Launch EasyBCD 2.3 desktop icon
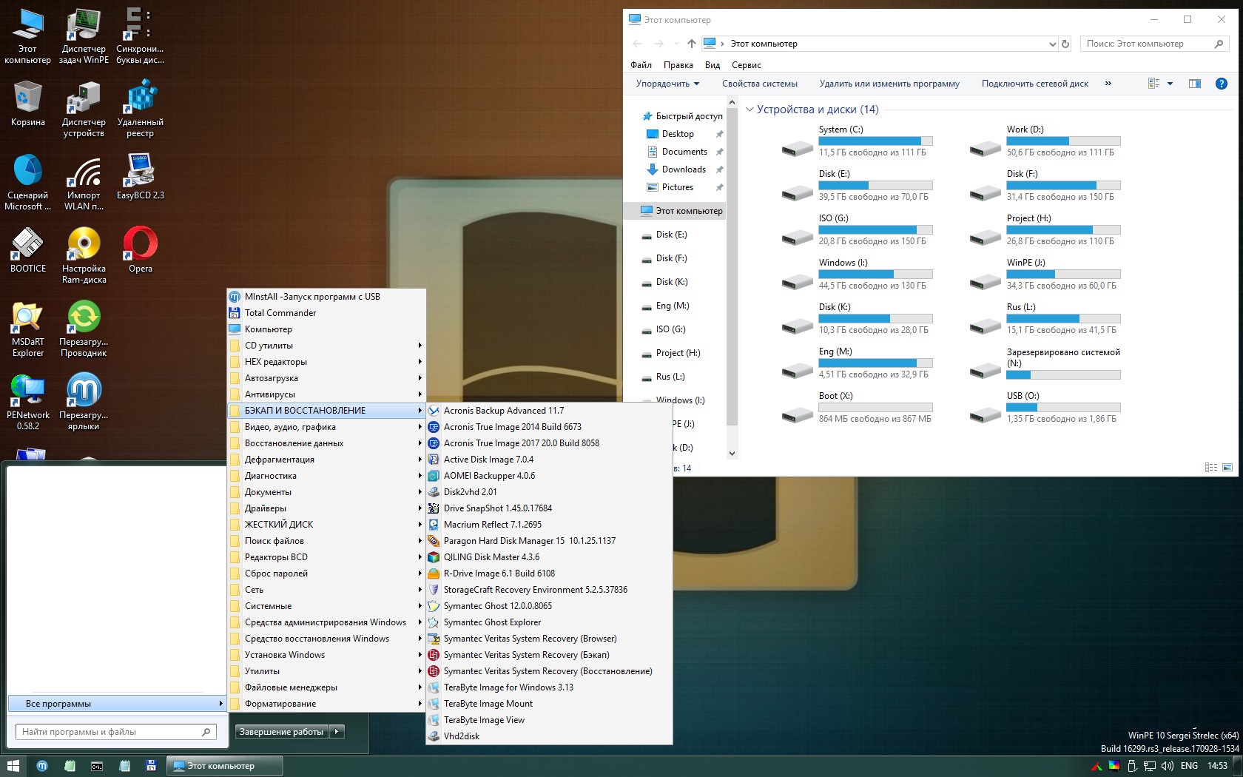1243x777 pixels. [141, 176]
